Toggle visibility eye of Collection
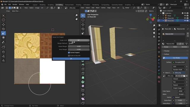This screenshot has height=107, width=190. click(185, 13)
